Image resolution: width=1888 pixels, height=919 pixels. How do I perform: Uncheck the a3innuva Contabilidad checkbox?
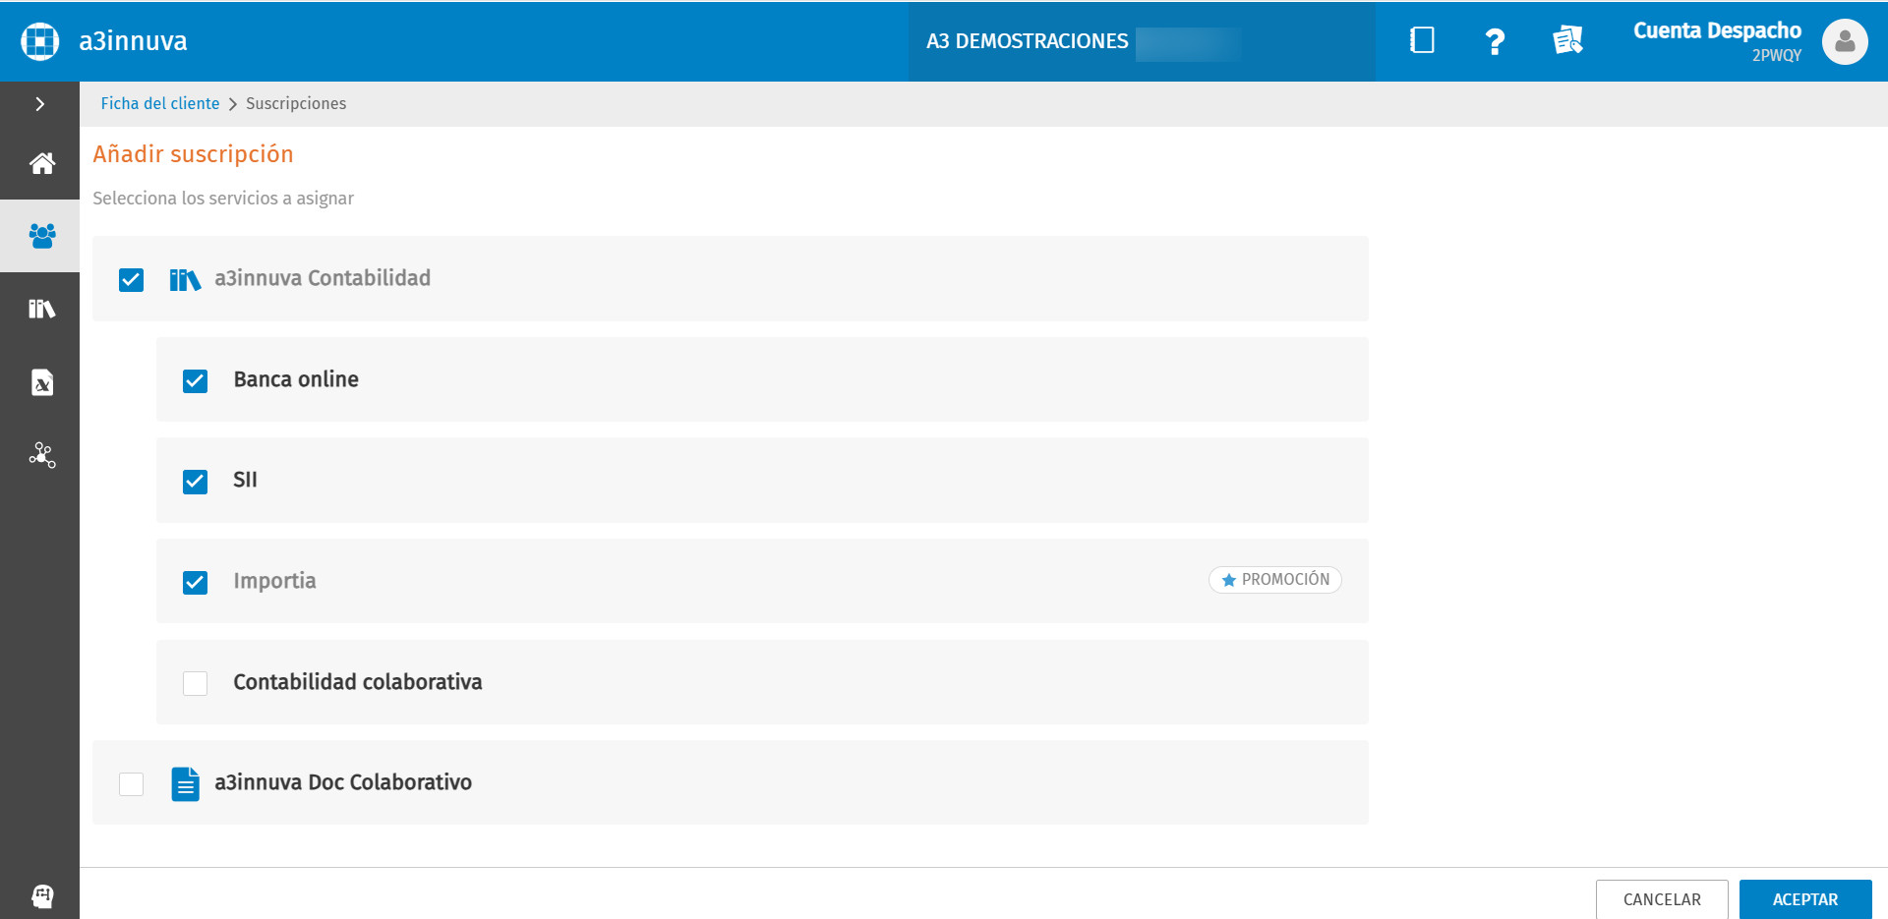click(x=131, y=280)
